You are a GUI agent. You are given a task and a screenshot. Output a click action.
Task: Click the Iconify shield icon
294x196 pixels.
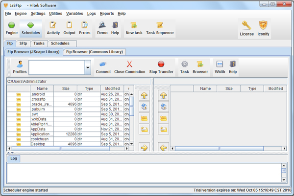click(263, 25)
